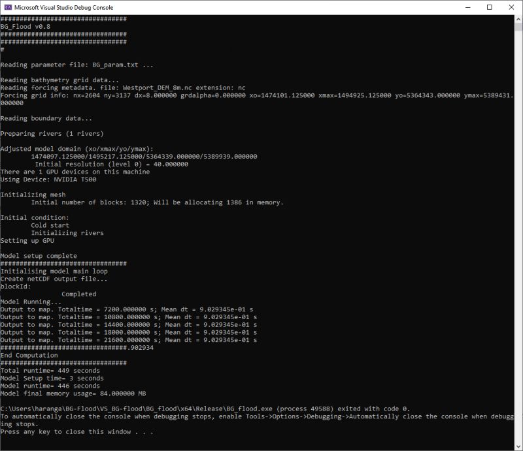Select the End Computation line

coord(29,355)
